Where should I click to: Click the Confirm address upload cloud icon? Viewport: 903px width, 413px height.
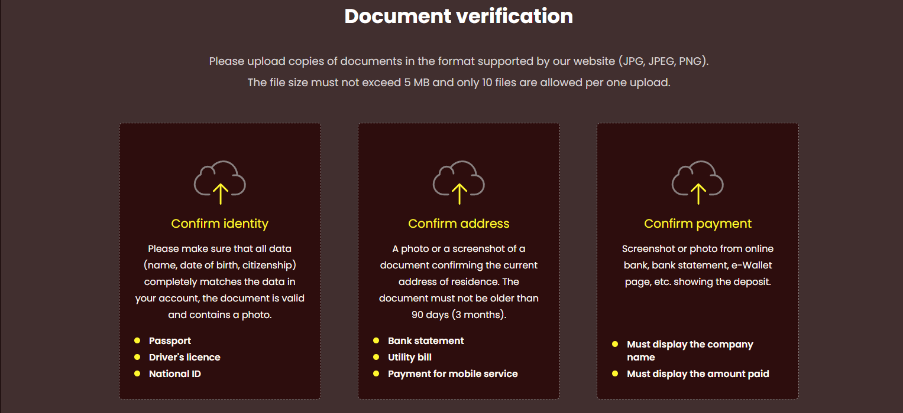459,179
